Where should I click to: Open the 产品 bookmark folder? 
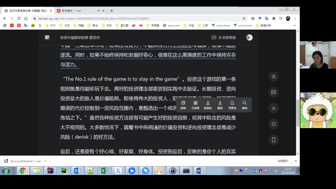point(189,25)
